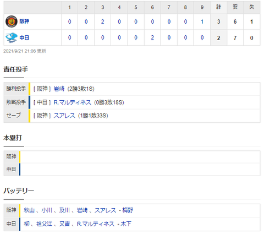Select Hanshin's 3rd inning score 2
Screen dimensions: 264x234
pyautogui.click(x=103, y=21)
